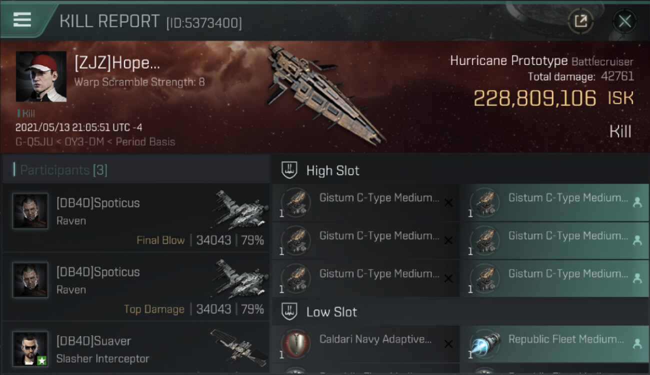This screenshot has width=650, height=375.
Task: Select the Republic Fleet Medium module icon
Action: point(484,345)
